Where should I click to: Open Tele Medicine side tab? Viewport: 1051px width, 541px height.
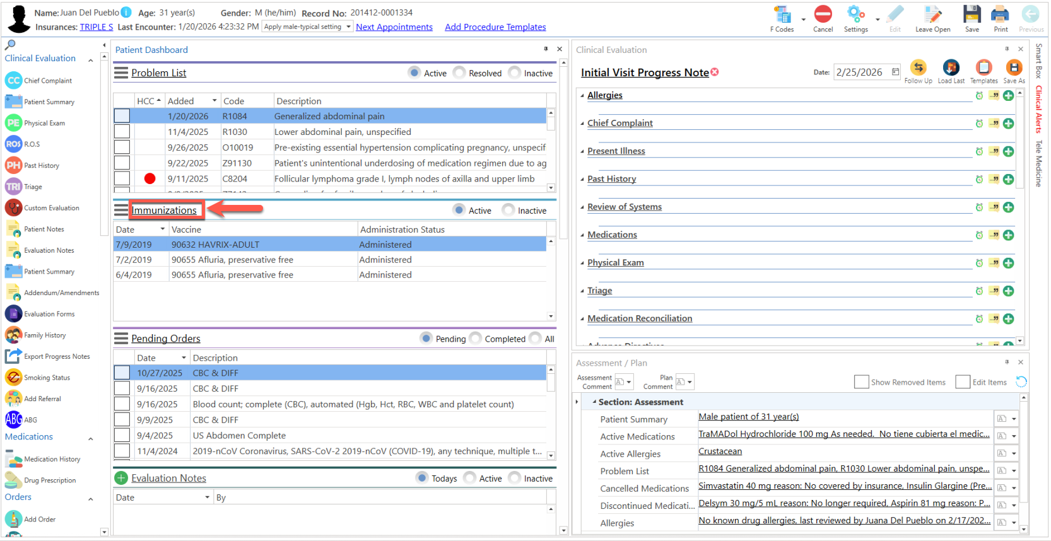tap(1038, 163)
